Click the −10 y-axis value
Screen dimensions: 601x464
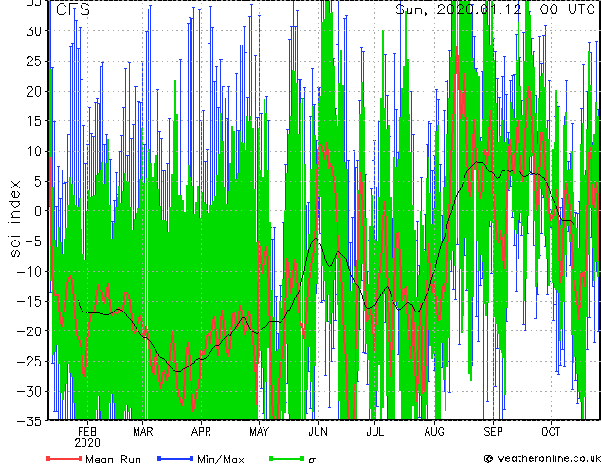pyautogui.click(x=29, y=272)
